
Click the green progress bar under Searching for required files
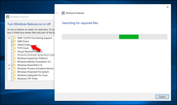click(114, 37)
